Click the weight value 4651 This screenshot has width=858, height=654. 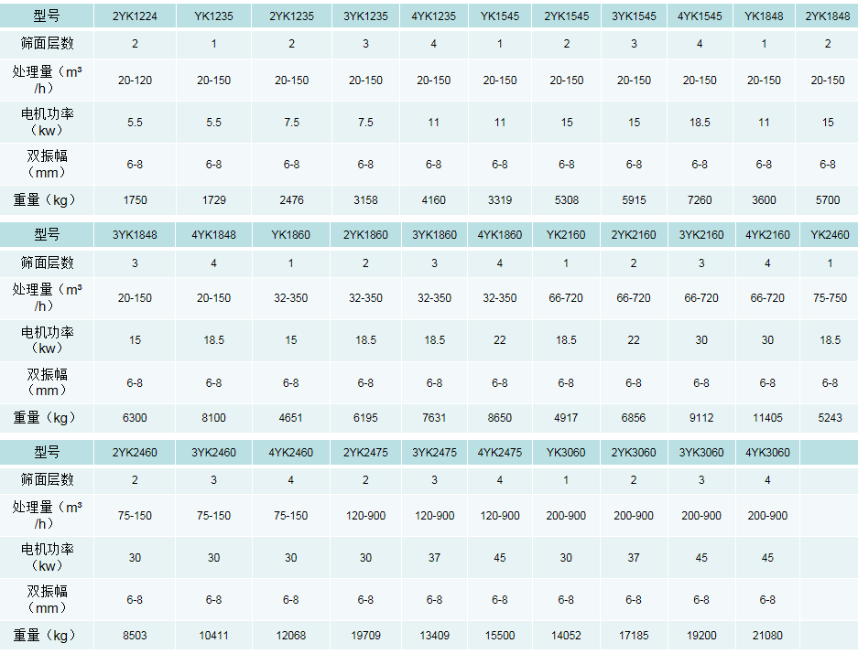click(291, 418)
